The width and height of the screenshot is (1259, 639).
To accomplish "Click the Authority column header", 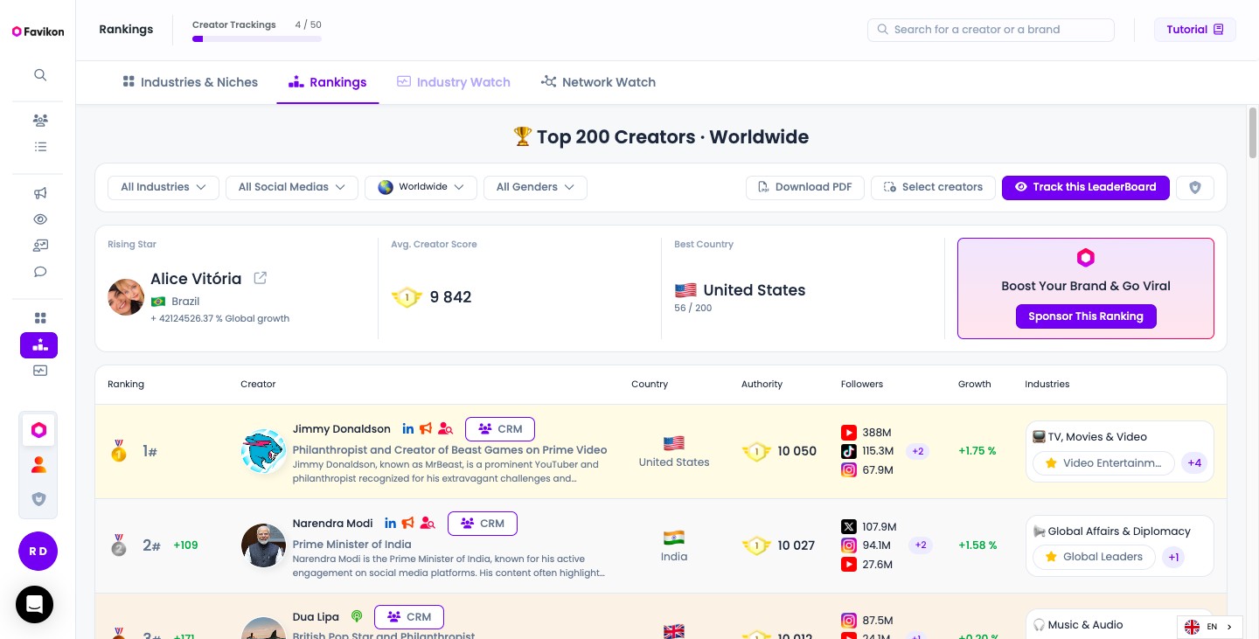I will (x=762, y=384).
